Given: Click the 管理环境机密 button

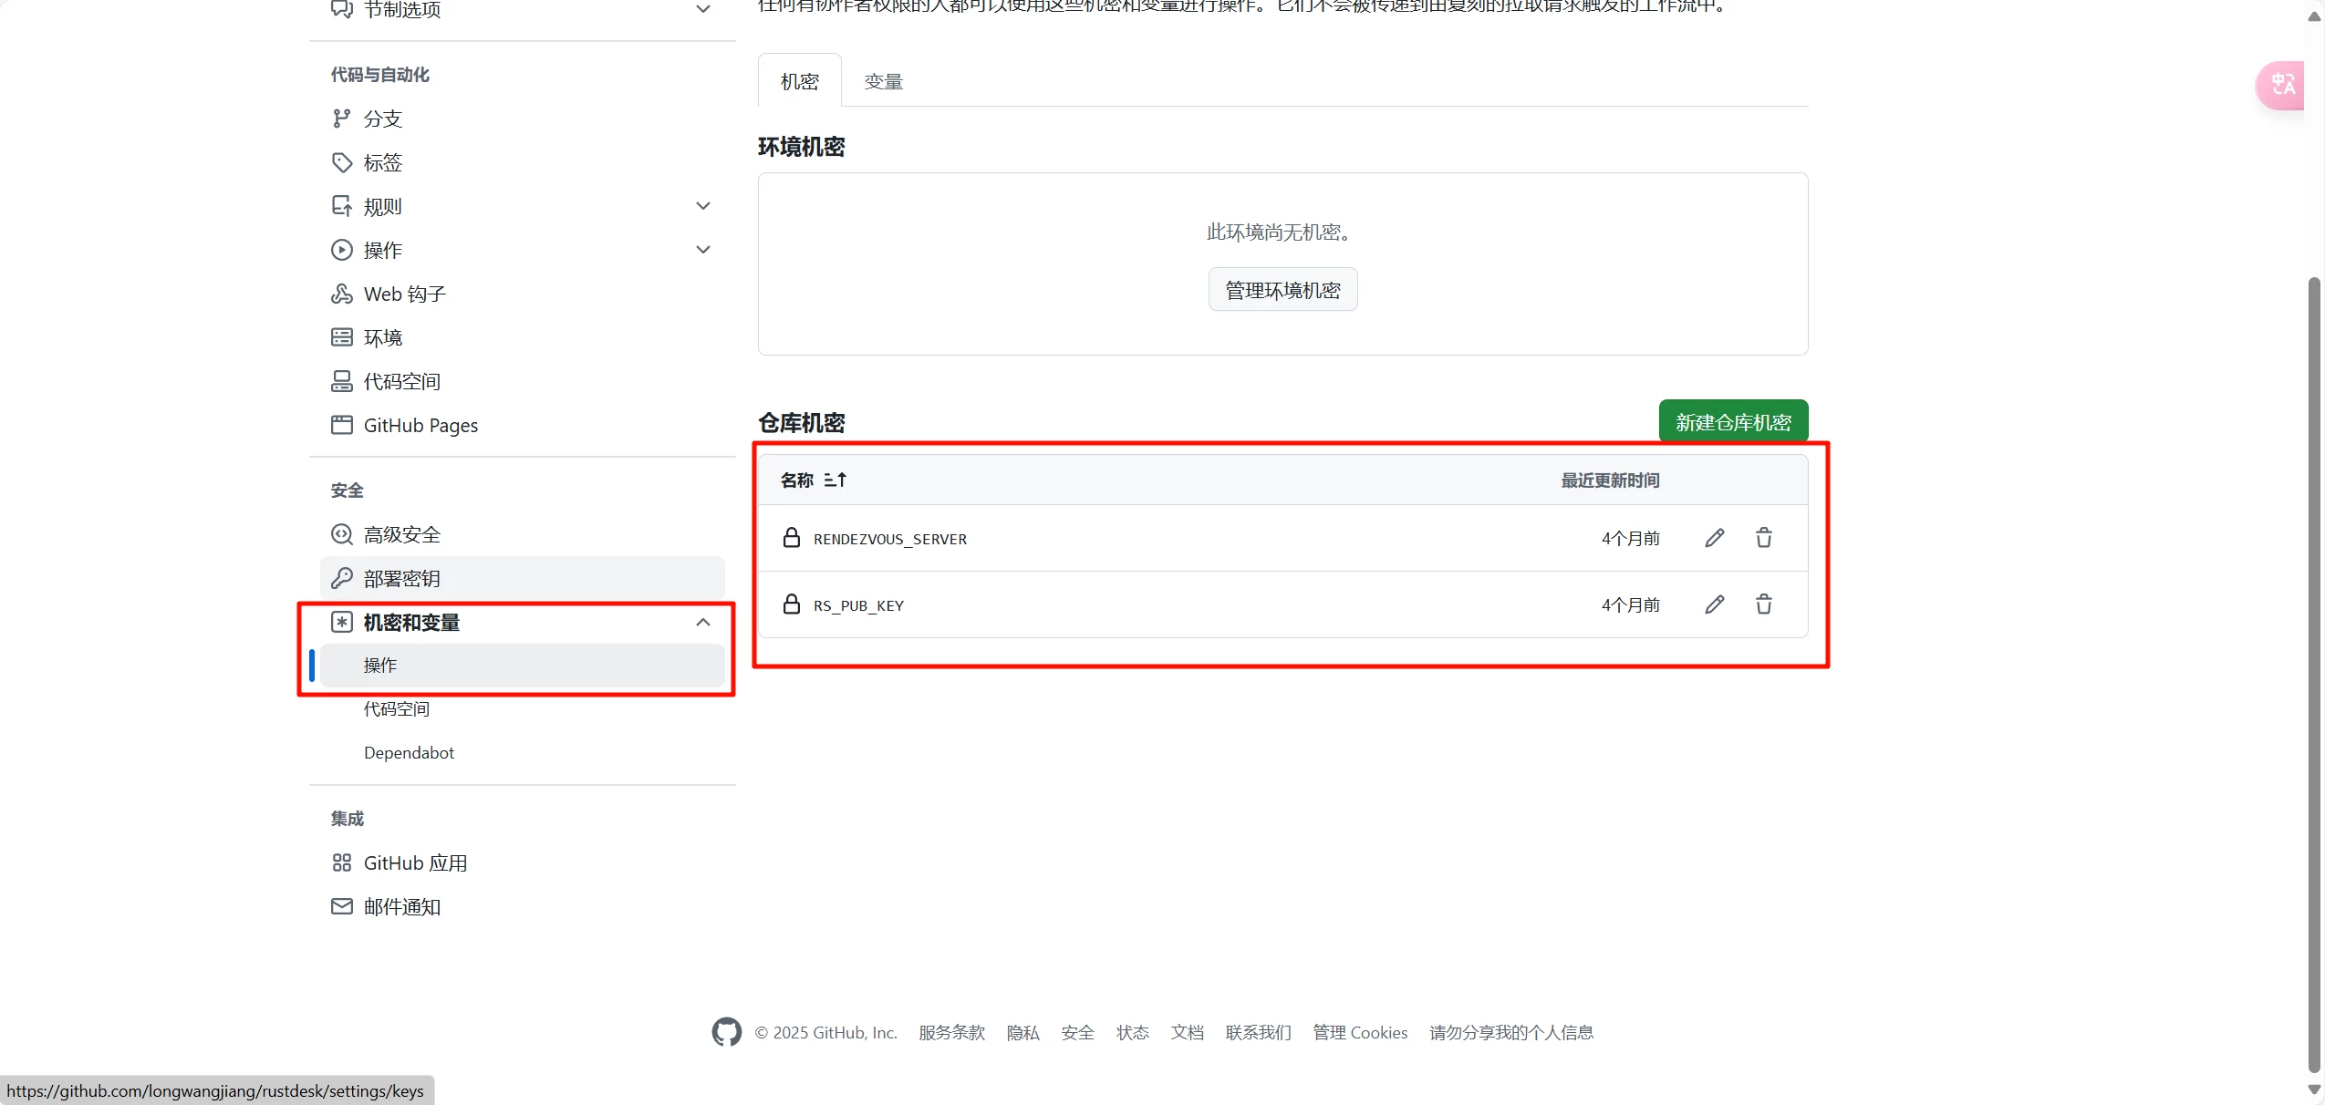Looking at the screenshot, I should (x=1281, y=289).
